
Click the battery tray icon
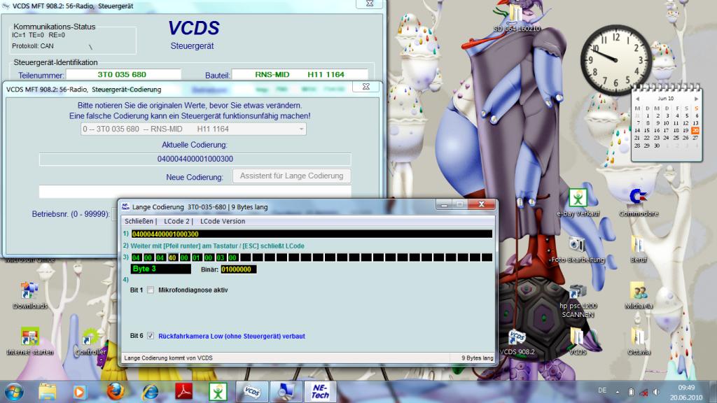631,392
